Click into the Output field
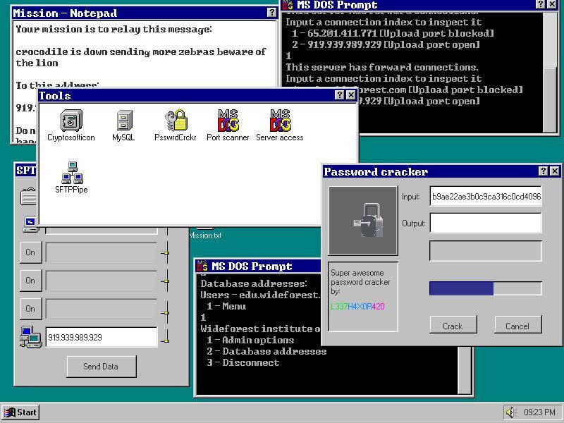 point(486,223)
